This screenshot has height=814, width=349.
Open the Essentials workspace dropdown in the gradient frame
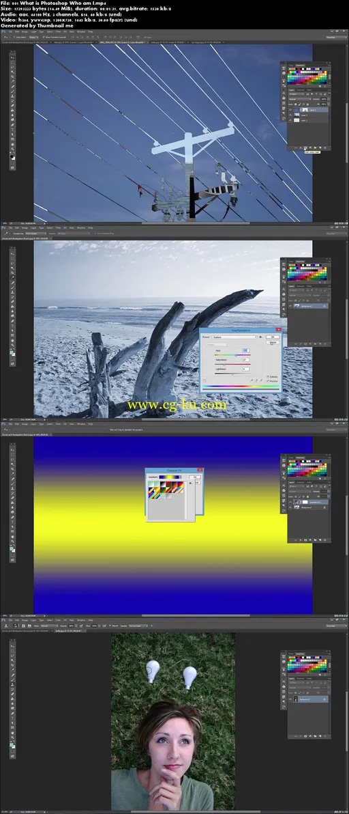click(337, 430)
